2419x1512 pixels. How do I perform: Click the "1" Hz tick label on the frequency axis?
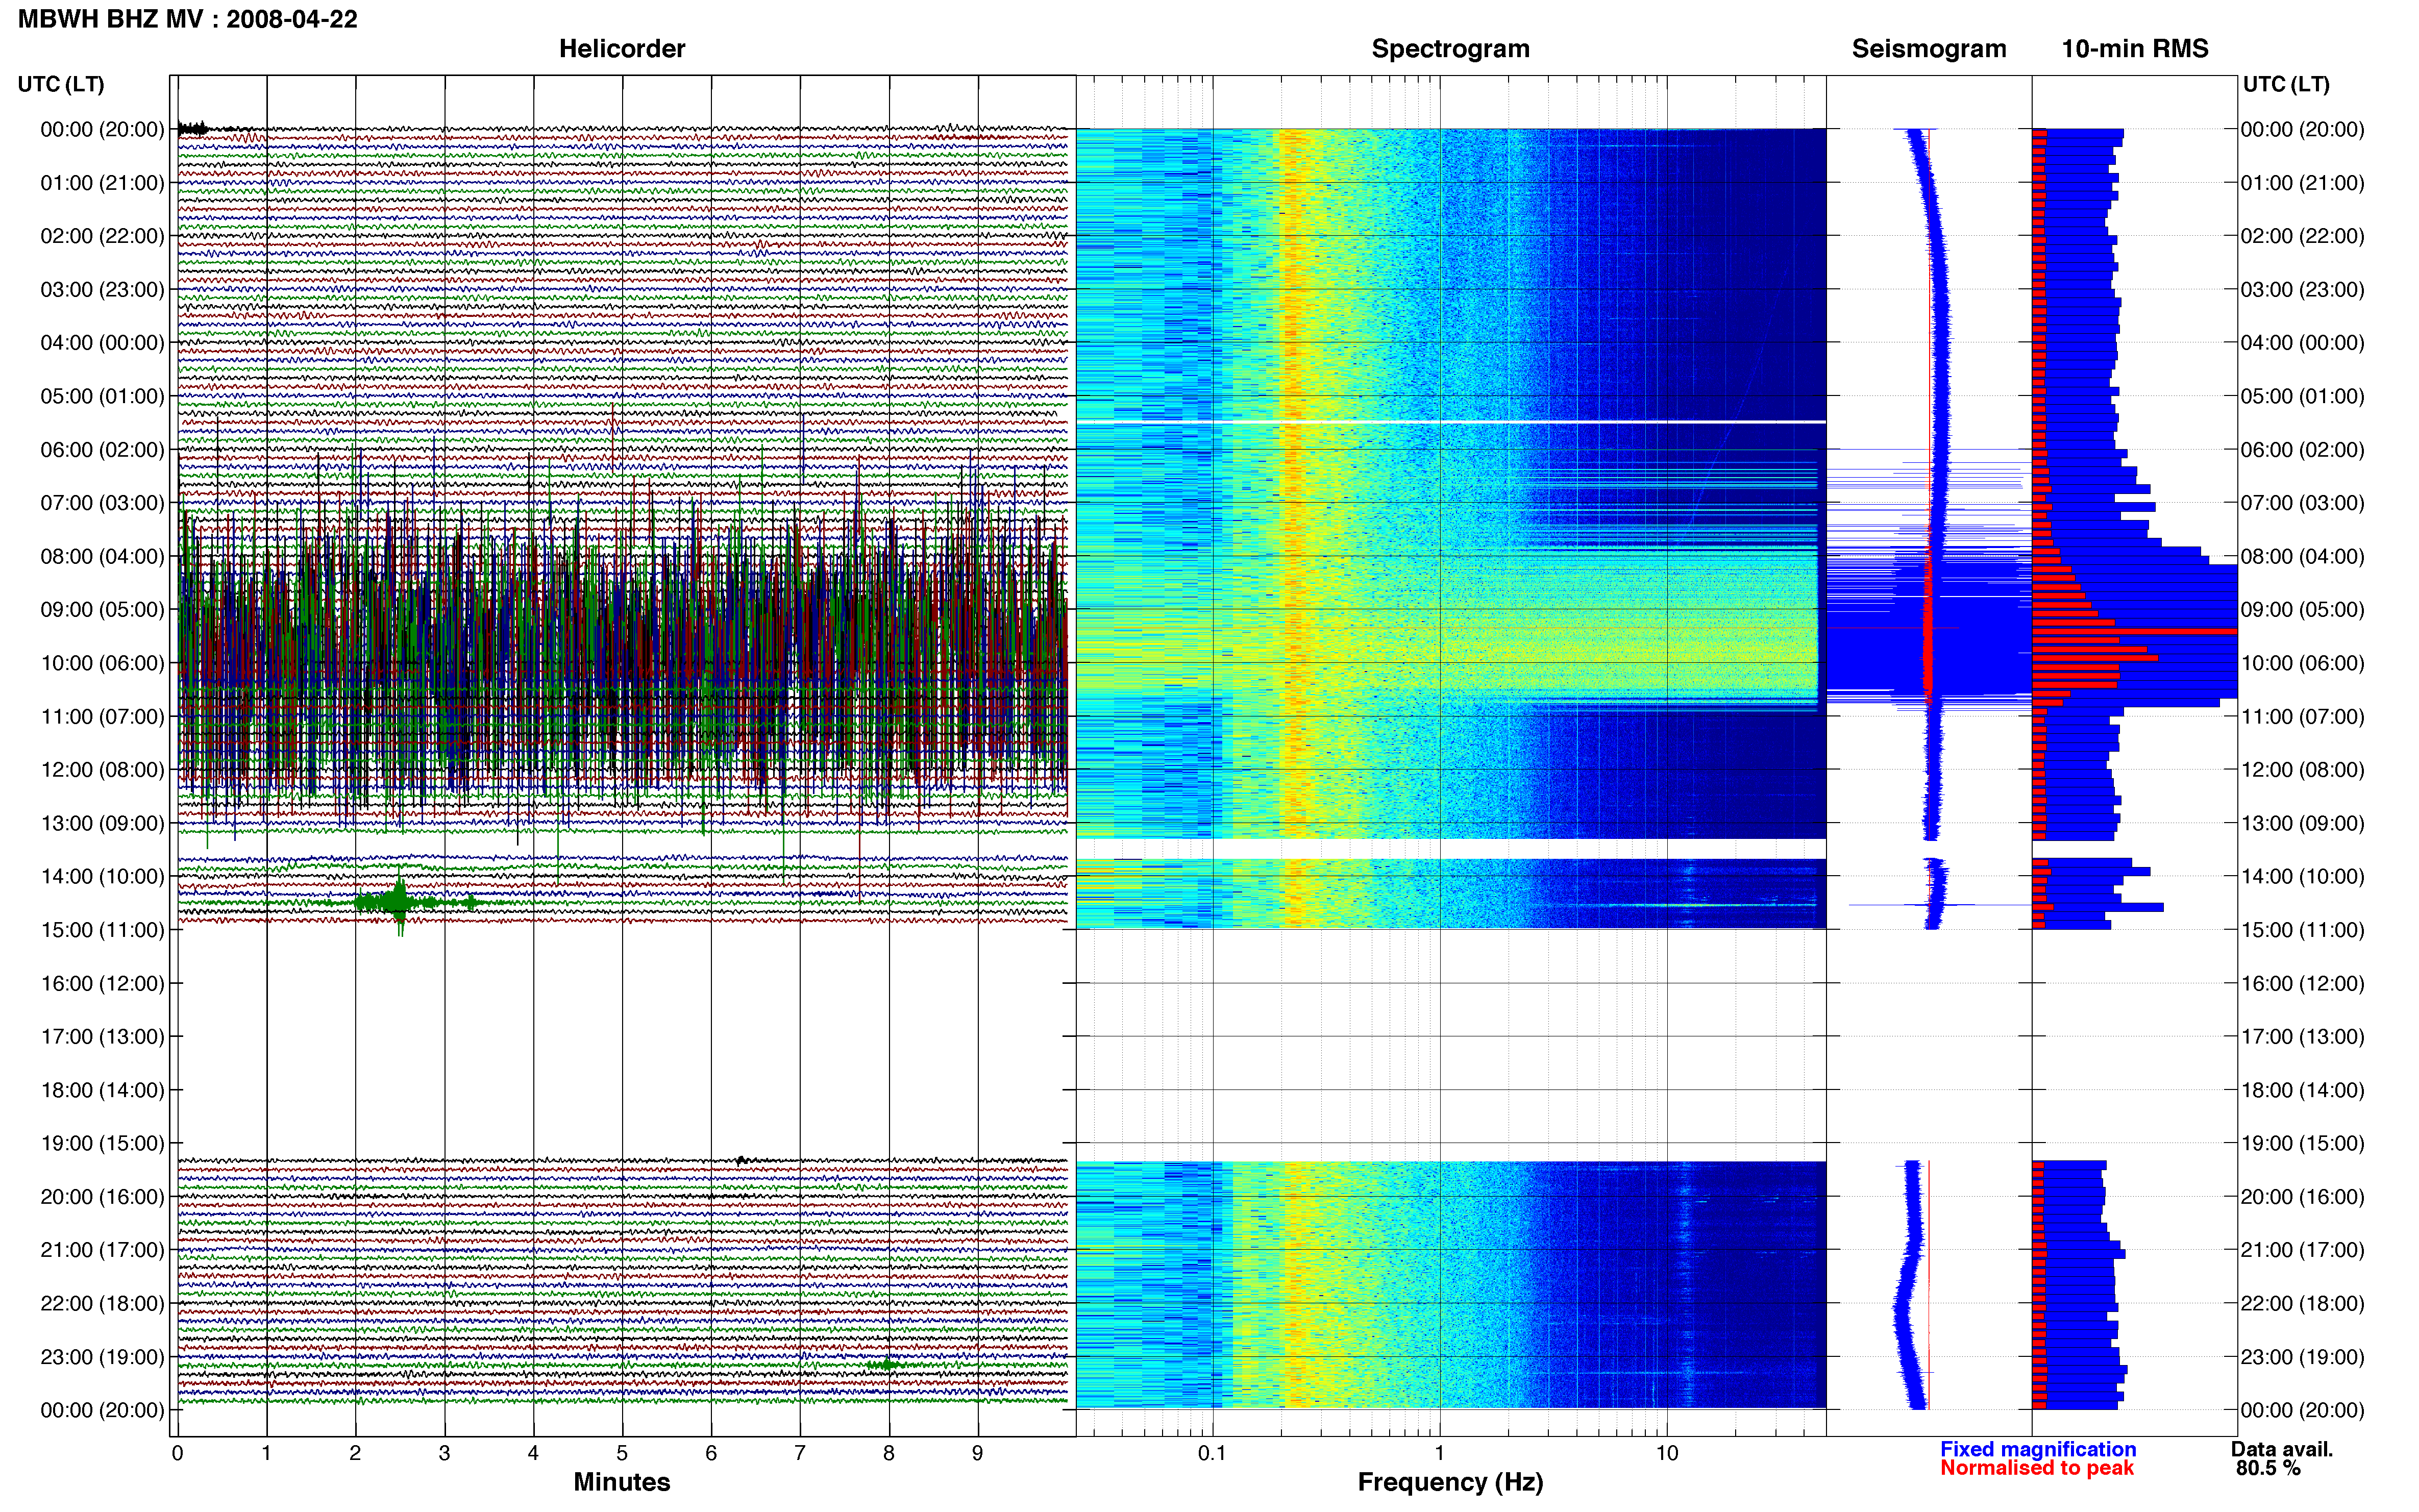coord(1440,1453)
